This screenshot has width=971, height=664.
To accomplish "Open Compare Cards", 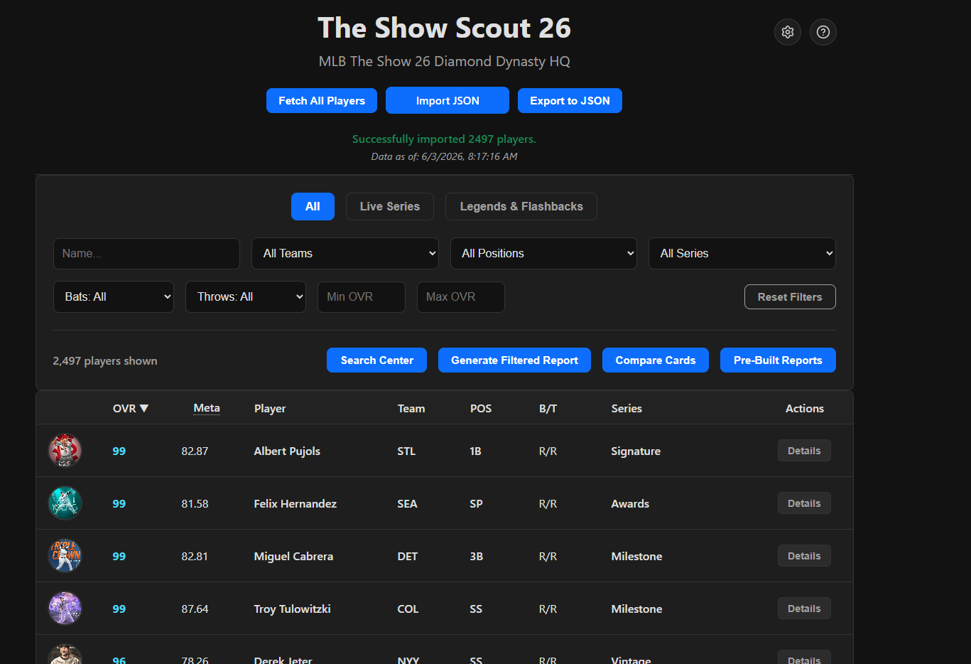I will [x=656, y=360].
